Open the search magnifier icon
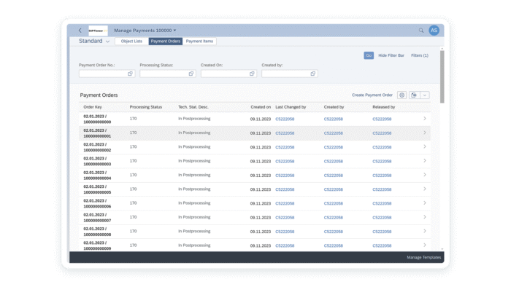 point(421,30)
